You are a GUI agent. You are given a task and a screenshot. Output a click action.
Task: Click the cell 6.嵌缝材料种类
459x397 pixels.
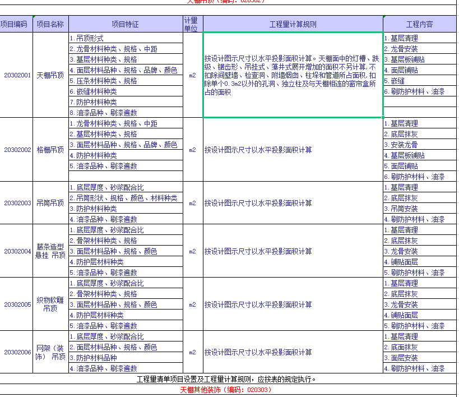click(x=126, y=91)
